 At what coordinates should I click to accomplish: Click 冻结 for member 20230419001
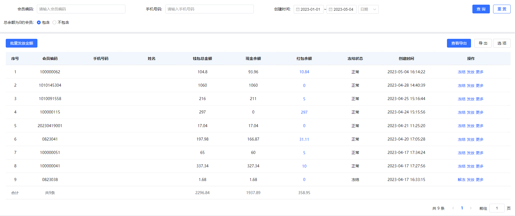tap(461, 126)
